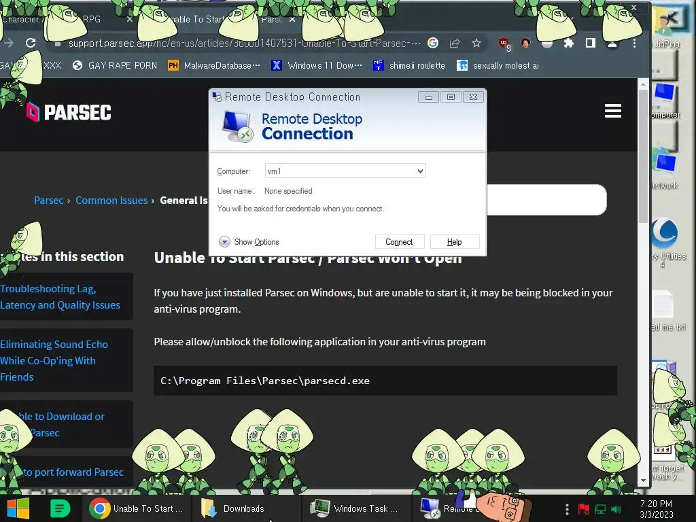Click the Google icon in address bar
This screenshot has width=696, height=522.
point(433,43)
